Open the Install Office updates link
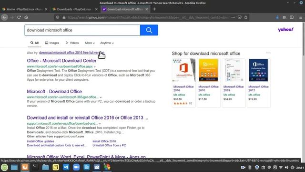 tap(41, 141)
